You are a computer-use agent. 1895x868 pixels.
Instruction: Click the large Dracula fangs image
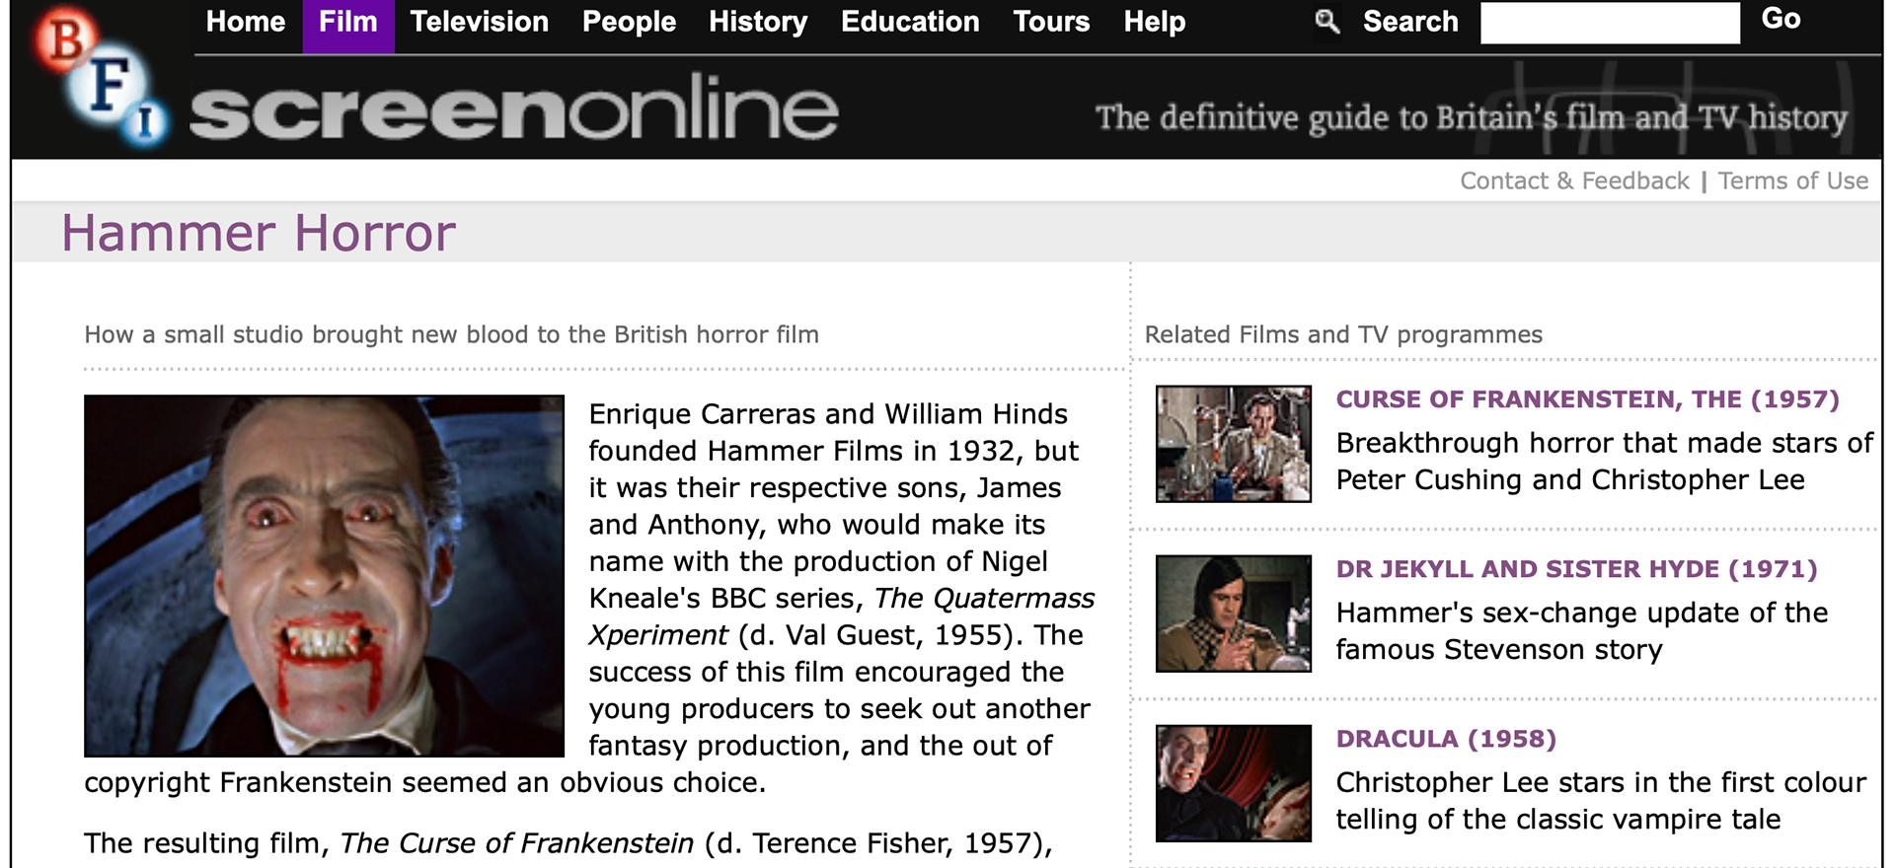[324, 576]
